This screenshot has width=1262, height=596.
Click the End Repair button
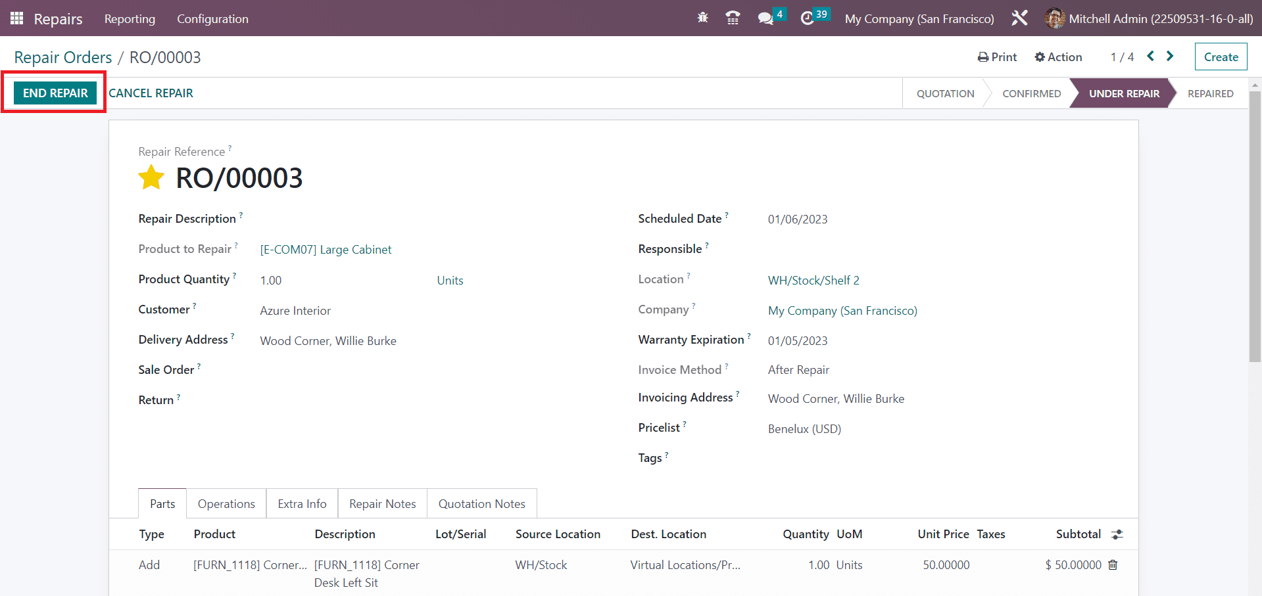click(x=55, y=93)
